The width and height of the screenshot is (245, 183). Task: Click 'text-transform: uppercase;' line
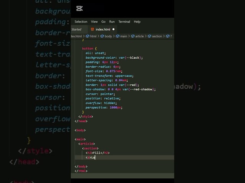pos(109,76)
